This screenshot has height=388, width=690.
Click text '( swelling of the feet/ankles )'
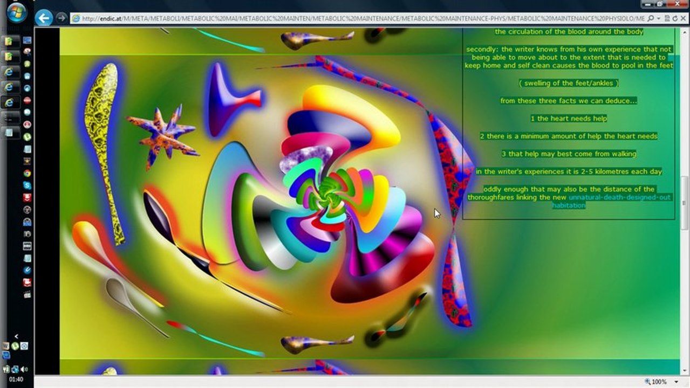click(x=569, y=84)
